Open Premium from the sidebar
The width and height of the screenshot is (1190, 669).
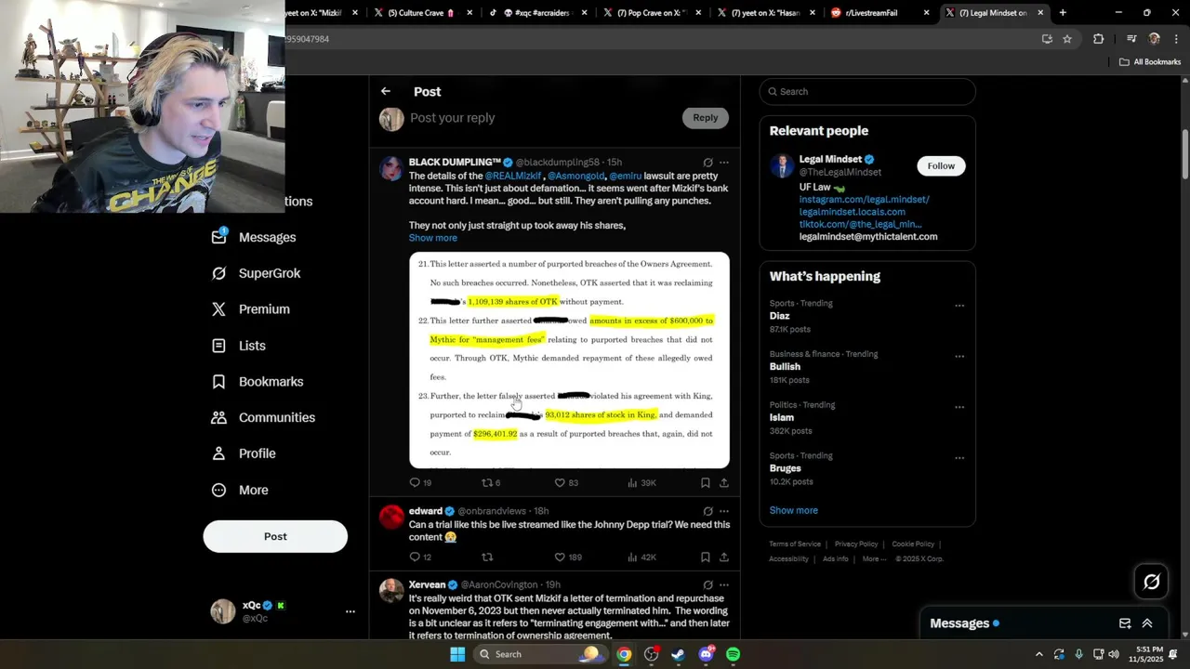(x=251, y=309)
